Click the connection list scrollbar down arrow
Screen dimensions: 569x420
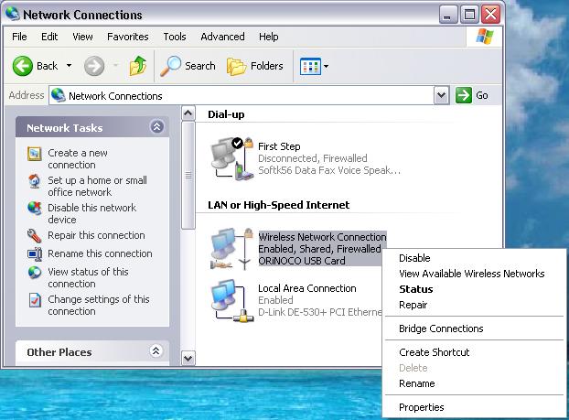point(188,358)
